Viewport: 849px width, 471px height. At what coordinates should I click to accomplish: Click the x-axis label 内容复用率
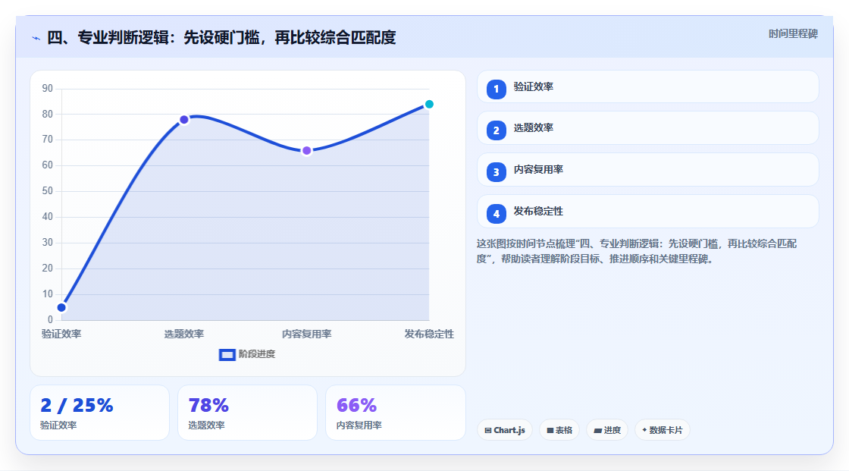[x=306, y=334]
